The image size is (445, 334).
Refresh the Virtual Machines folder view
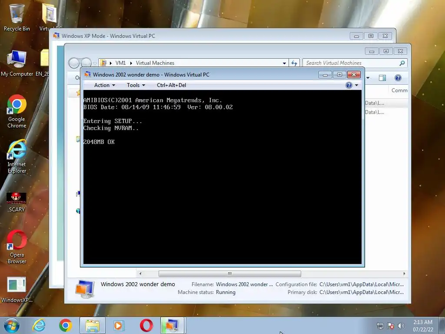[x=294, y=63]
